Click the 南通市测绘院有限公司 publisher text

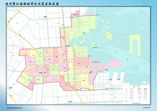pyautogui.click(x=15, y=108)
